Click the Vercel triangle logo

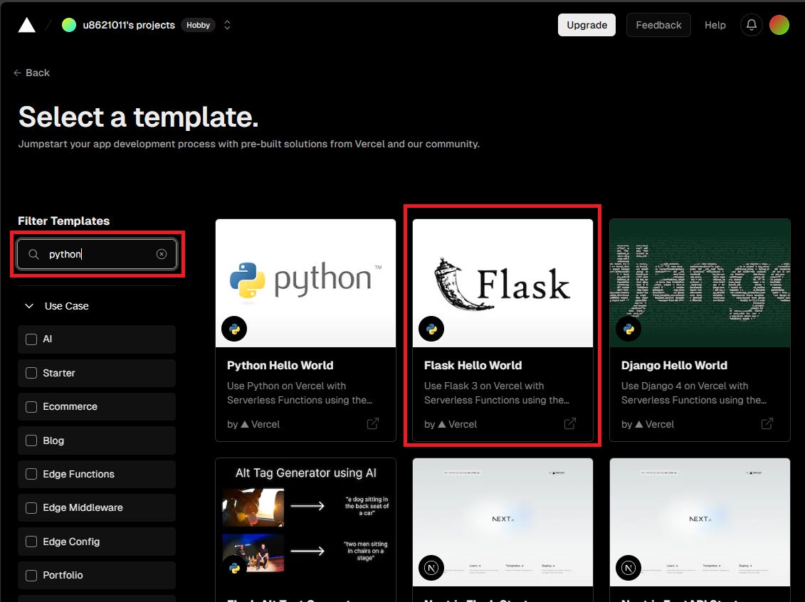click(27, 25)
